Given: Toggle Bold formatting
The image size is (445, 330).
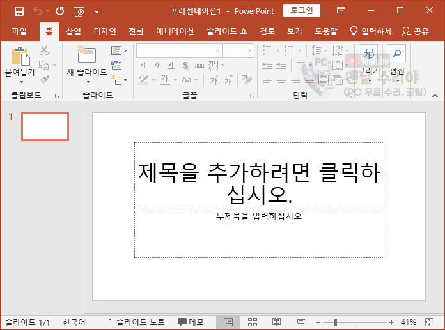Looking at the screenshot, I should click(143, 66).
